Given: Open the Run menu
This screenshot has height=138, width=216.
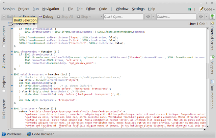Looking at the screenshot, I should click(35, 9).
